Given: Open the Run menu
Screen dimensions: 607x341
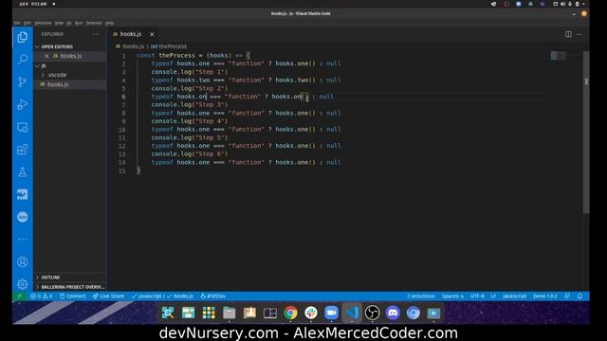Looking at the screenshot, I should click(79, 23).
